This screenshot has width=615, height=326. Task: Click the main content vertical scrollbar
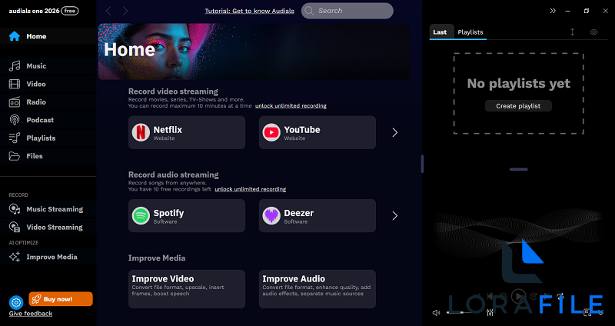tap(422, 164)
